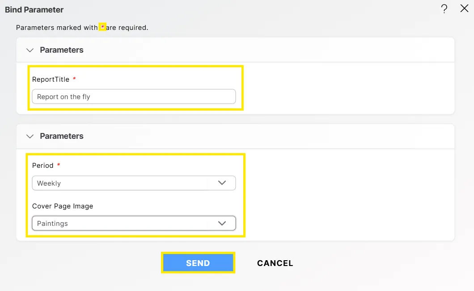Click the Bind Parameter dialog title

(34, 9)
